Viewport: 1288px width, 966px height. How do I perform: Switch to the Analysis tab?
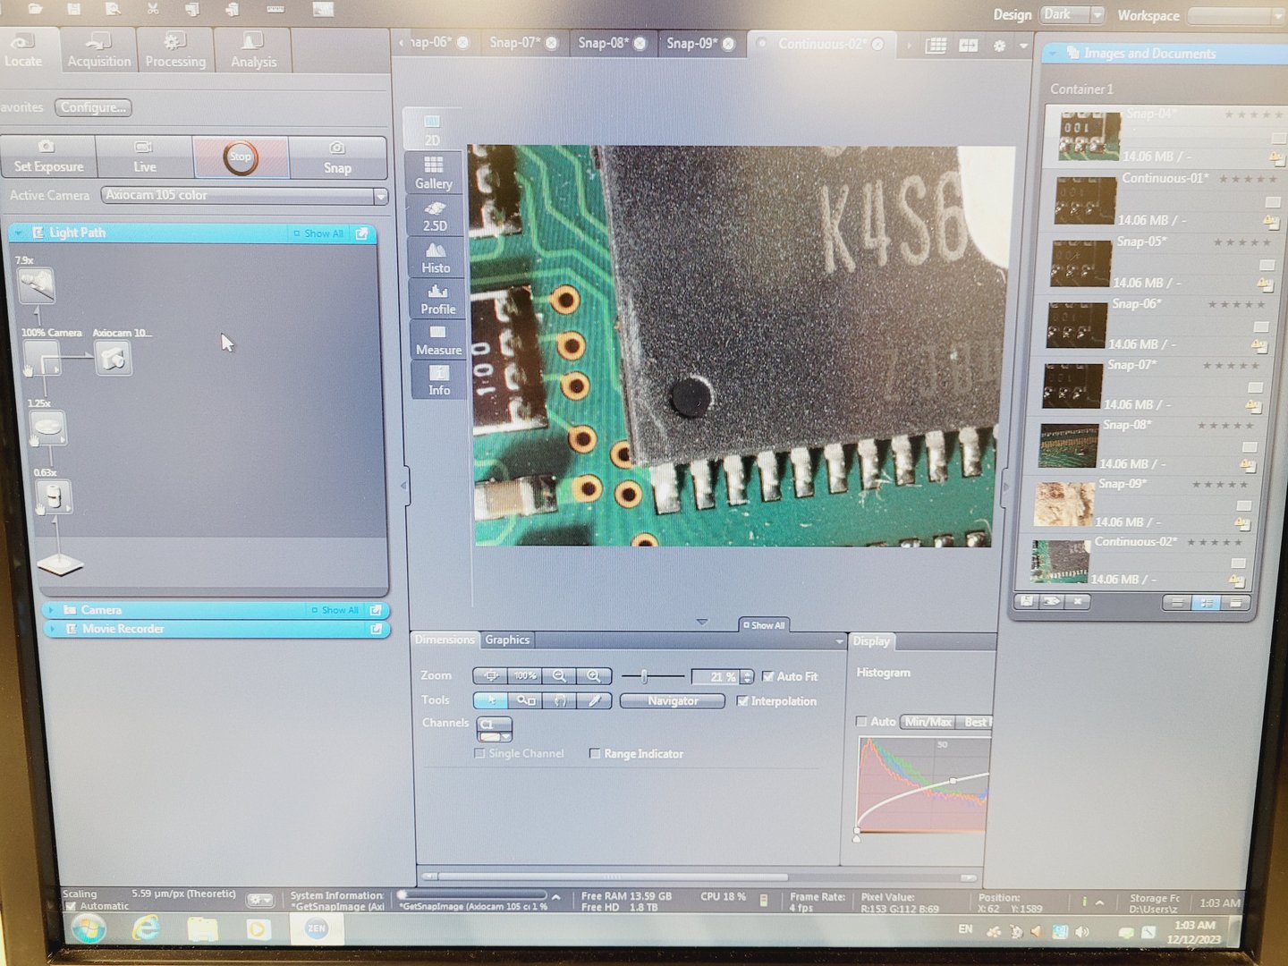click(253, 50)
